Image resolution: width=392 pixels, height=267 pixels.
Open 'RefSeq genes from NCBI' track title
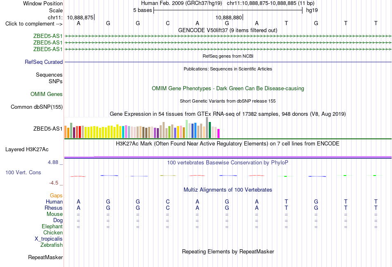click(228, 56)
